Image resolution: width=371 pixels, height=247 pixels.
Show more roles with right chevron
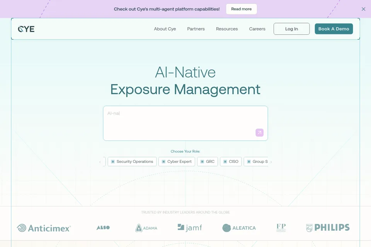click(271, 162)
